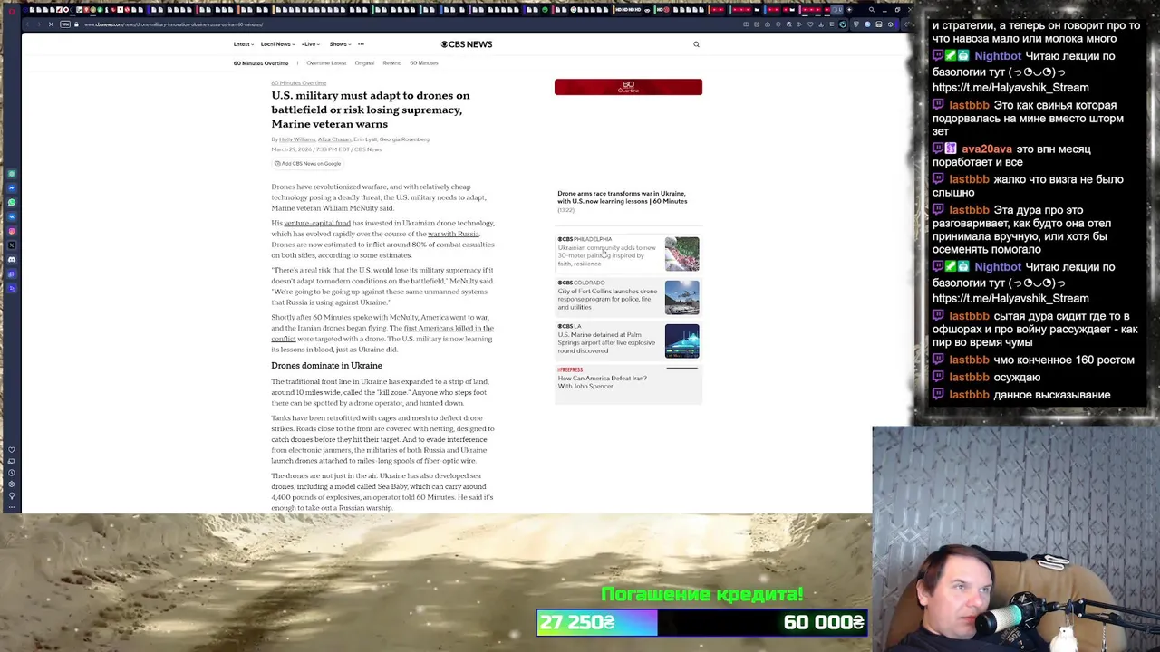This screenshot has height=652, width=1160.
Task: Follow the venture-capital fund link
Action: point(317,223)
